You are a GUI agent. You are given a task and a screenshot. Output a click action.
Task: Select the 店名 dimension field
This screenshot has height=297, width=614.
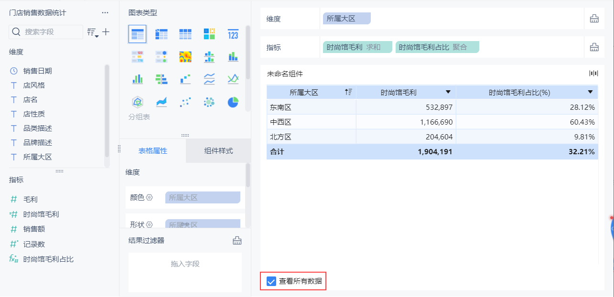point(31,99)
